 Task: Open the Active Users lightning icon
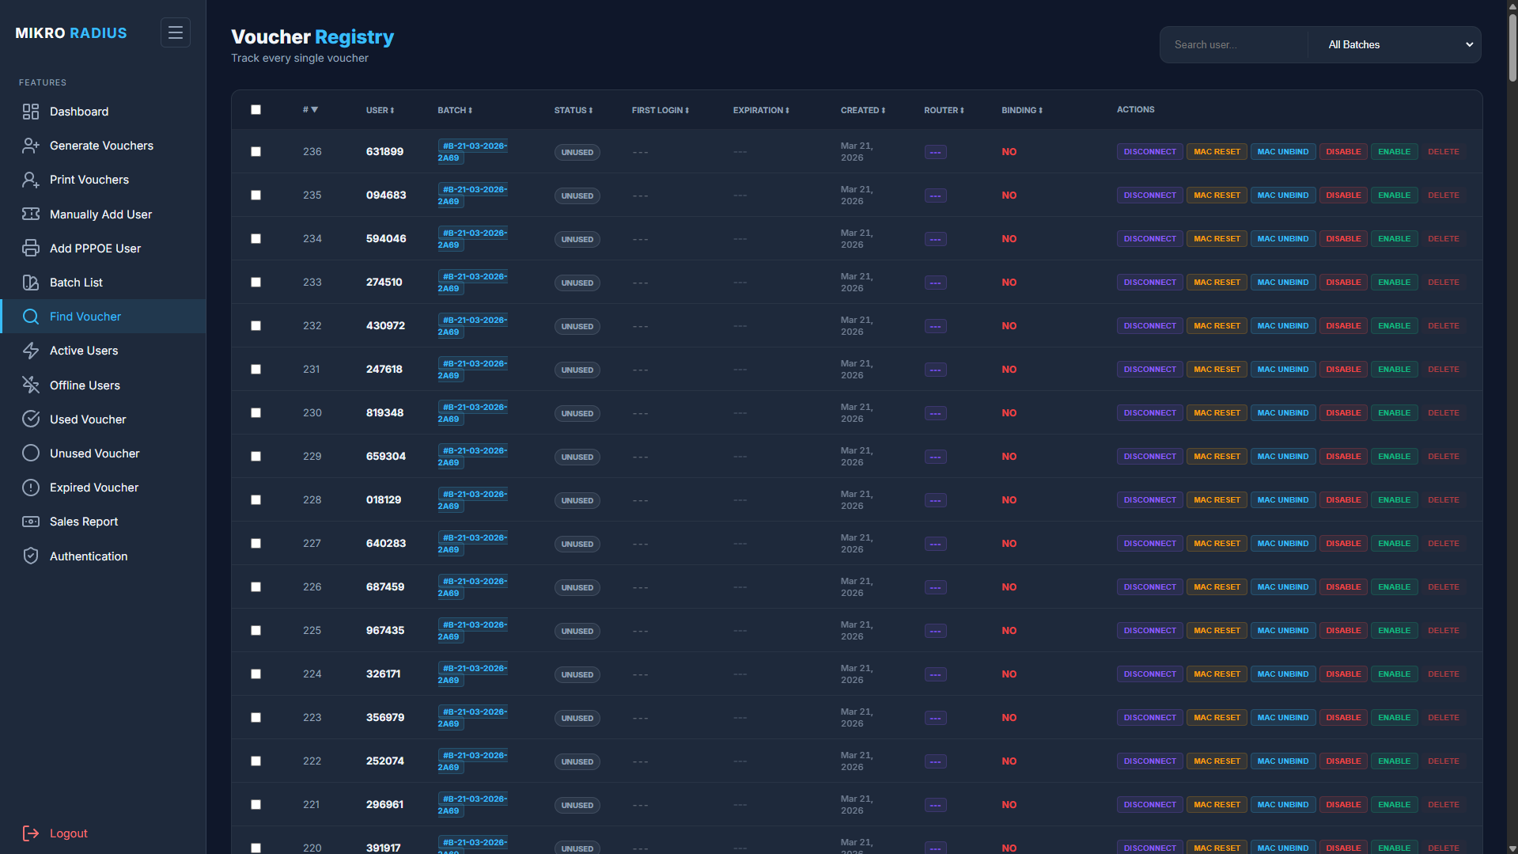[x=31, y=351]
